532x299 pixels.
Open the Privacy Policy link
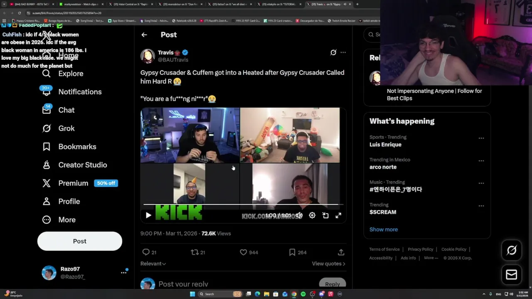pyautogui.click(x=420, y=249)
